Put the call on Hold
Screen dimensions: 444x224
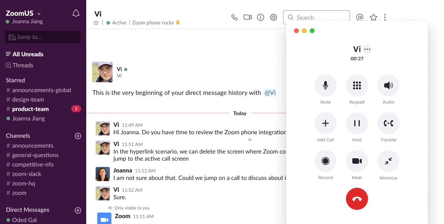(x=357, y=123)
